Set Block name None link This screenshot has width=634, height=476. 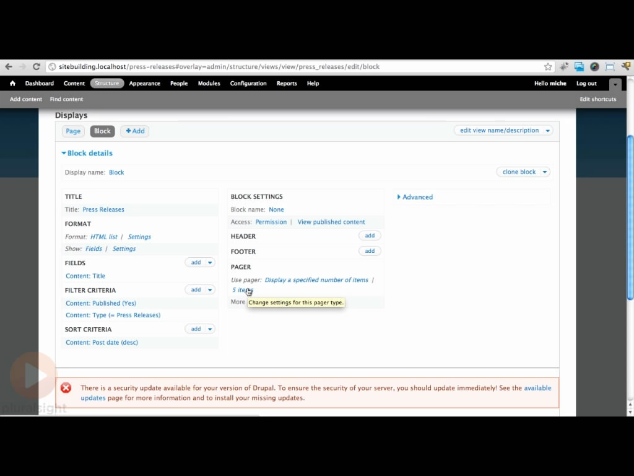277,209
